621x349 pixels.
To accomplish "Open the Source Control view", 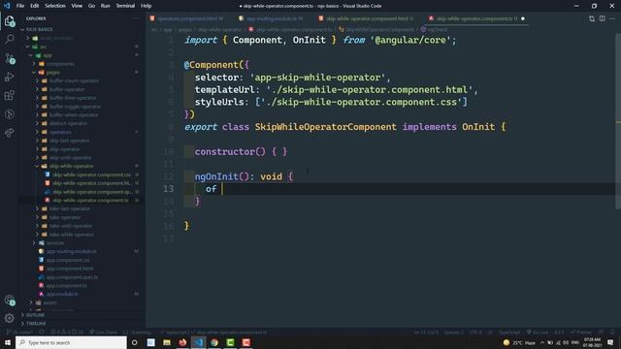I will pos(10,58).
